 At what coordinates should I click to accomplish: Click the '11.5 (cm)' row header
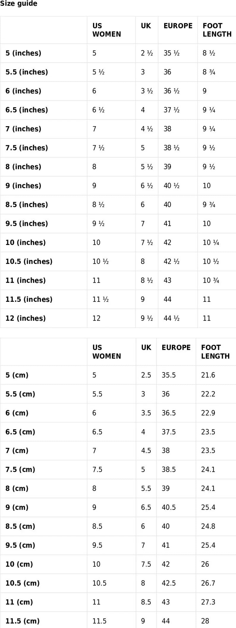(x=23, y=621)
